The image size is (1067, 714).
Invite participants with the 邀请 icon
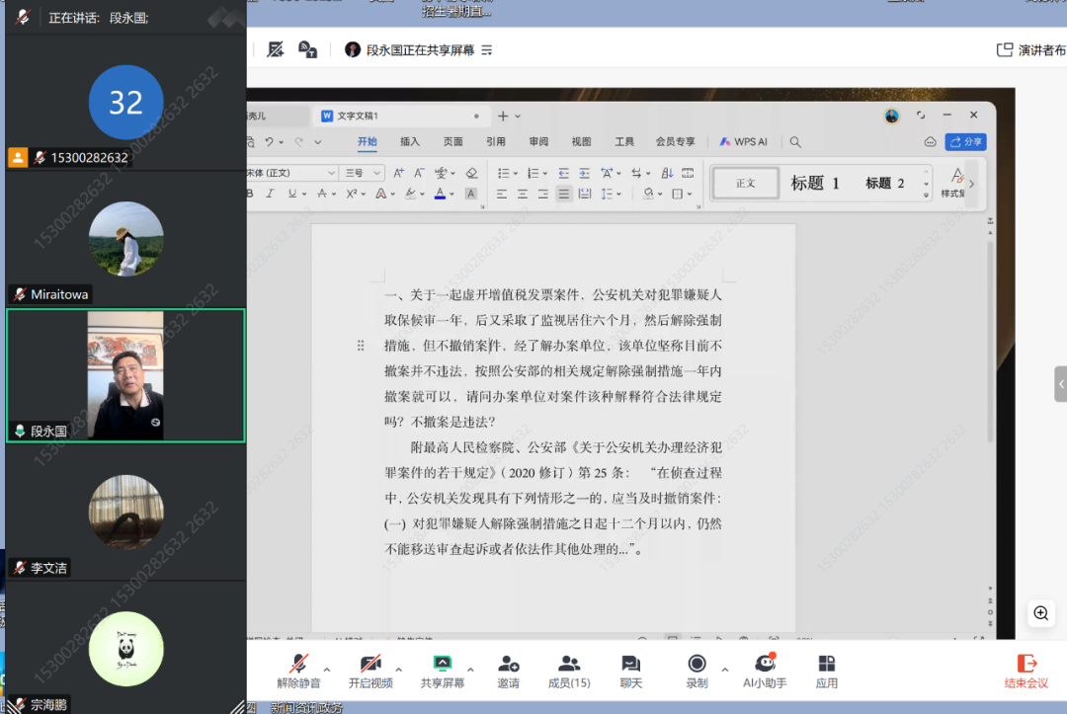coord(508,670)
